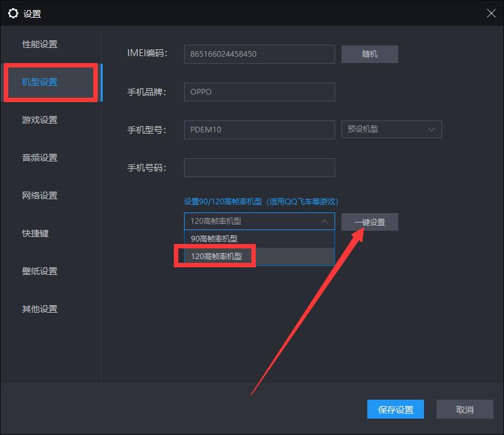The width and height of the screenshot is (504, 435).
Task: Click the IMEI编码 input field
Action: coord(259,54)
